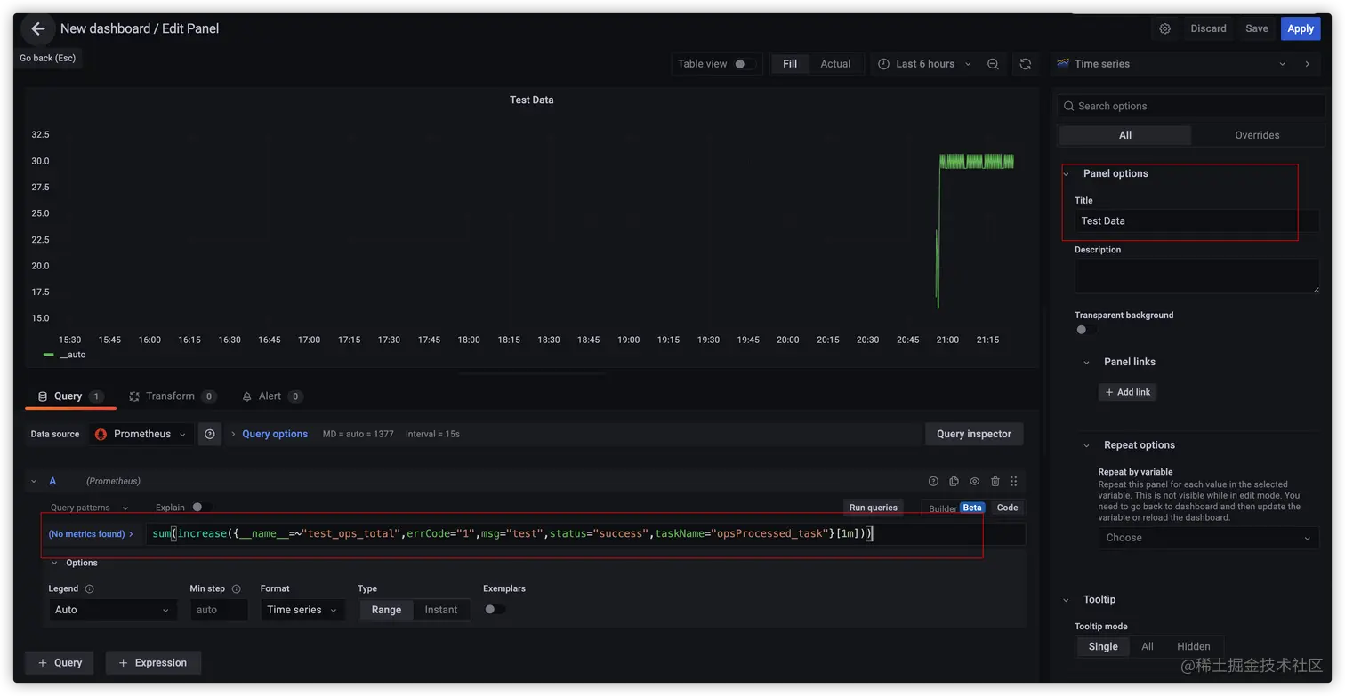
Task: Open data source help icon
Action: click(210, 434)
